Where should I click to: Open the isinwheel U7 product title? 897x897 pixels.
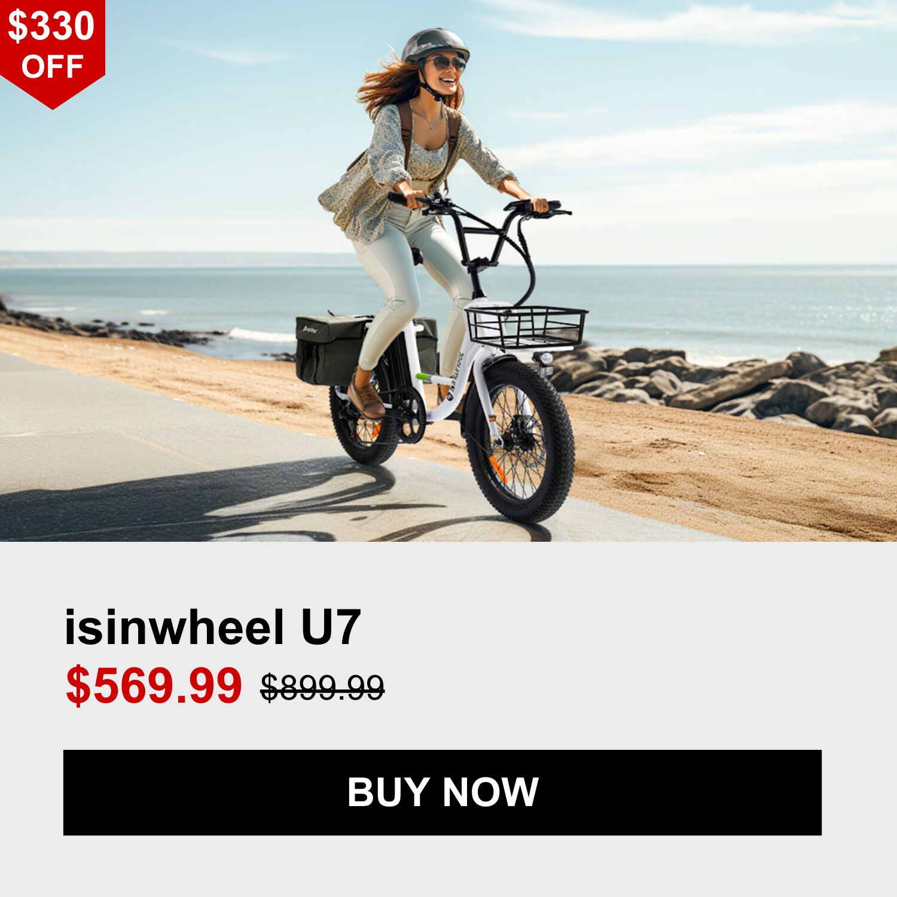point(212,627)
